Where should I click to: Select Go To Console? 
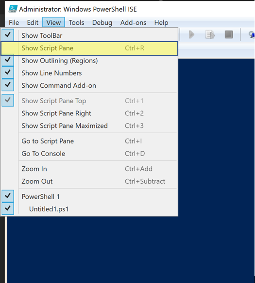(89, 154)
